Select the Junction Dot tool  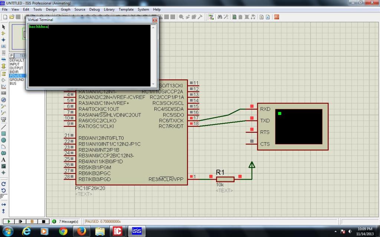(x=4, y=40)
